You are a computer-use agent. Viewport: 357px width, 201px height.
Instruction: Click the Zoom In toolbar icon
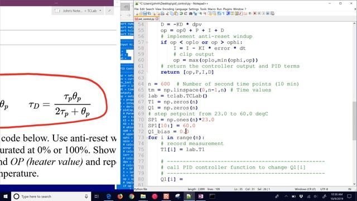(200, 13)
